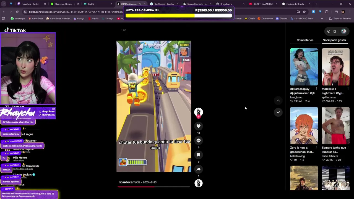Image resolution: width=354 pixels, height=199 pixels.
Task: Mute the TikTok tab via speaker icon
Action: coord(140,4)
